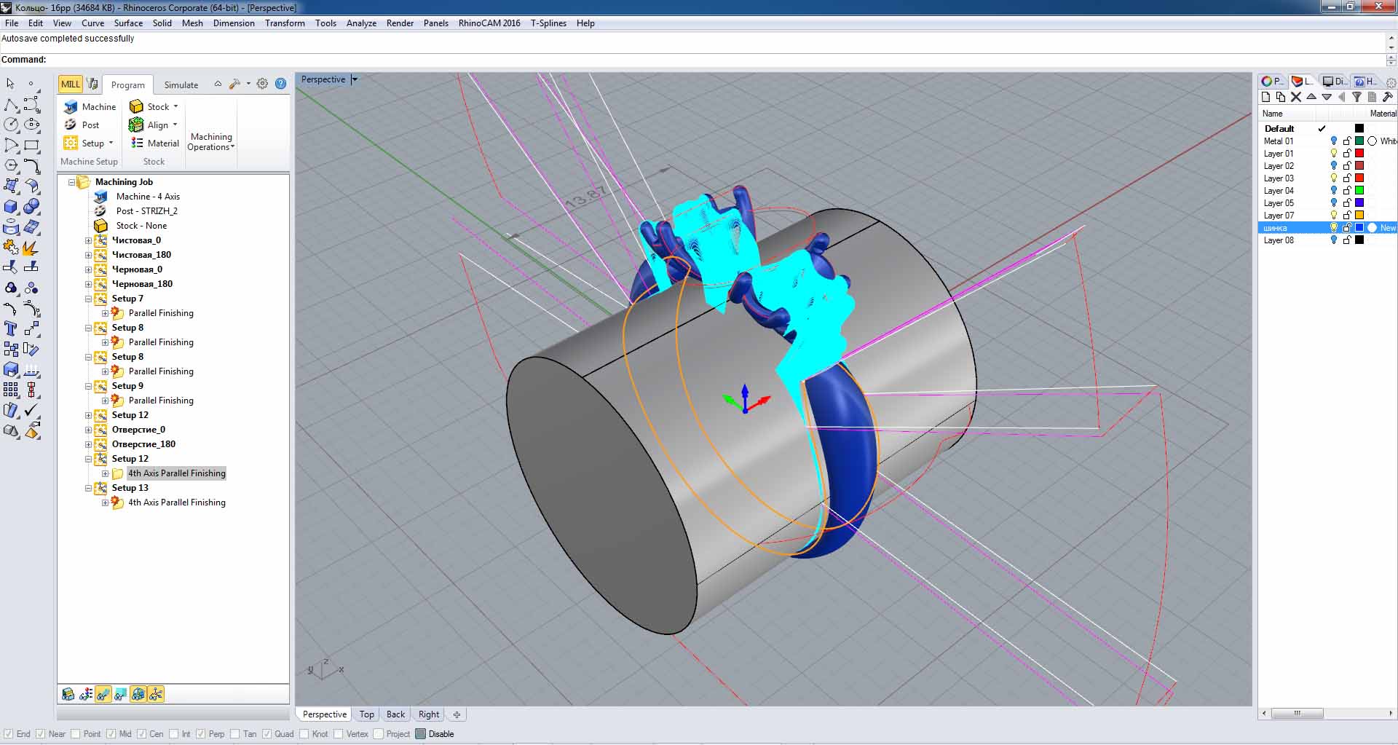The width and height of the screenshot is (1398, 745).
Task: Open the Material icon in Stock group
Action: [137, 143]
